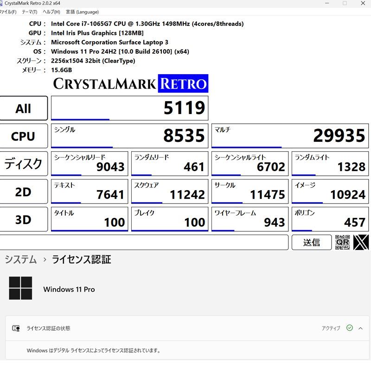Click ワイヤーフレーム score 943
The width and height of the screenshot is (371, 371).
tap(250, 219)
